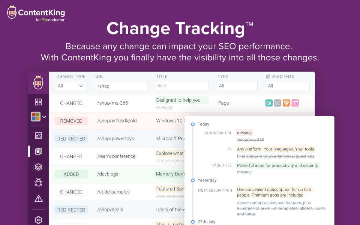Open the layers stack icon in sidebar
Screen dimensions: 360x225
[x=38, y=167]
